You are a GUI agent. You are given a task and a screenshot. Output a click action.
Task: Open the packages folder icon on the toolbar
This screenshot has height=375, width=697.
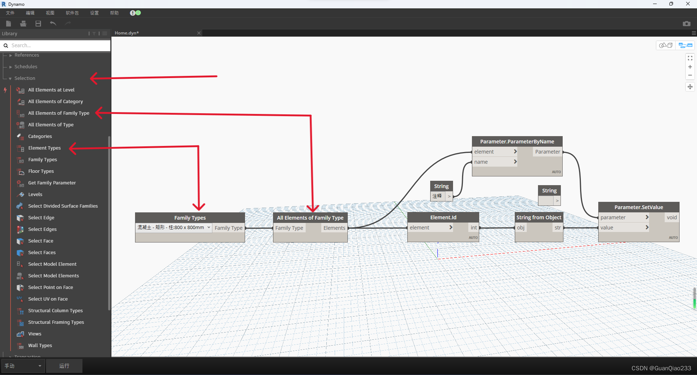[23, 23]
